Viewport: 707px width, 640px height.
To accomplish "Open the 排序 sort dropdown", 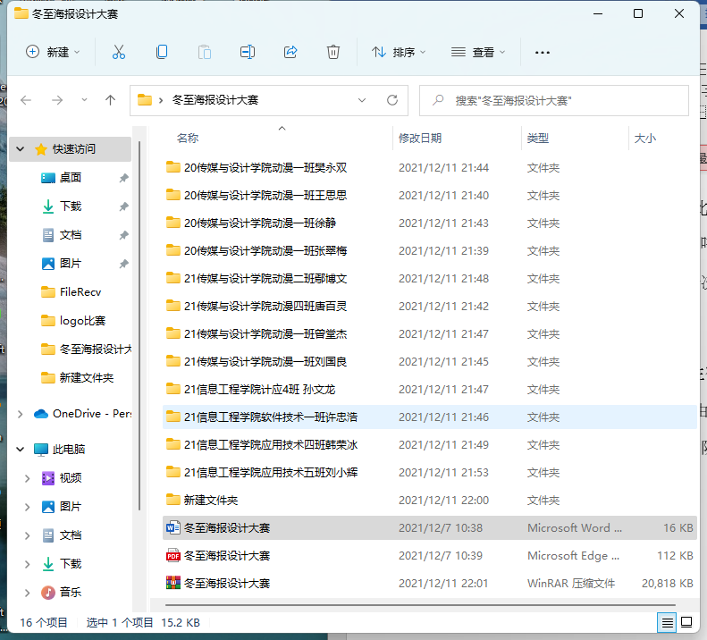I will (x=399, y=52).
